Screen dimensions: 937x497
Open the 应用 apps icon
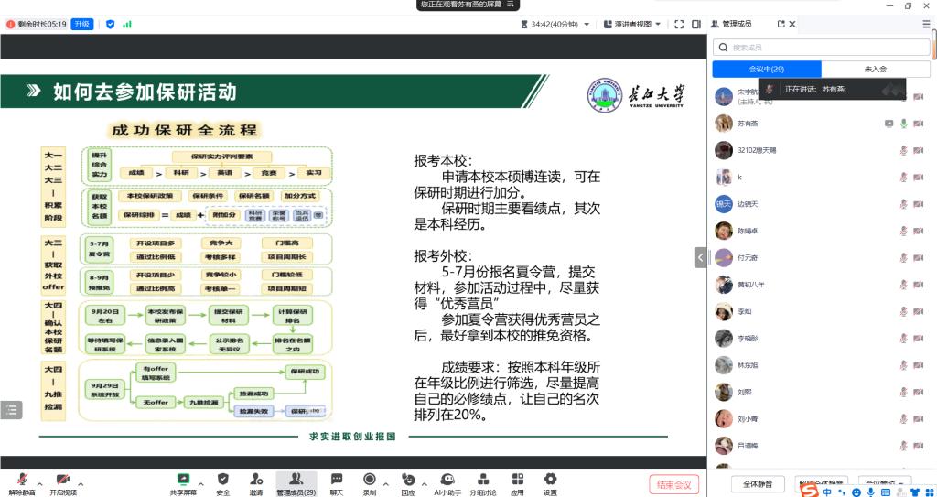point(517,479)
